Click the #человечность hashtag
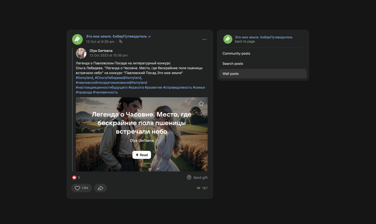The image size is (376, 224). tap(105, 92)
